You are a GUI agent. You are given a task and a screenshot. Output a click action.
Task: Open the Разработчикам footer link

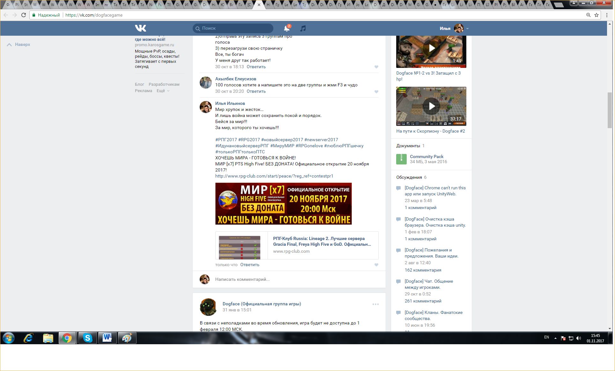point(164,84)
